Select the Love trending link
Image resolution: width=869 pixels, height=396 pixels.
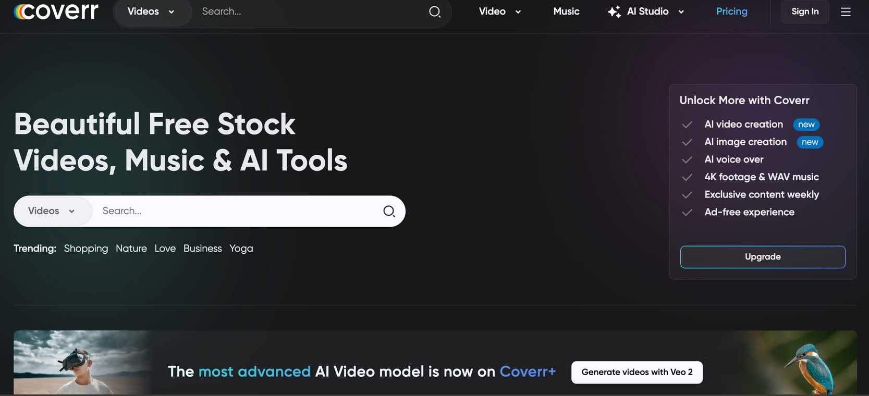click(x=165, y=249)
